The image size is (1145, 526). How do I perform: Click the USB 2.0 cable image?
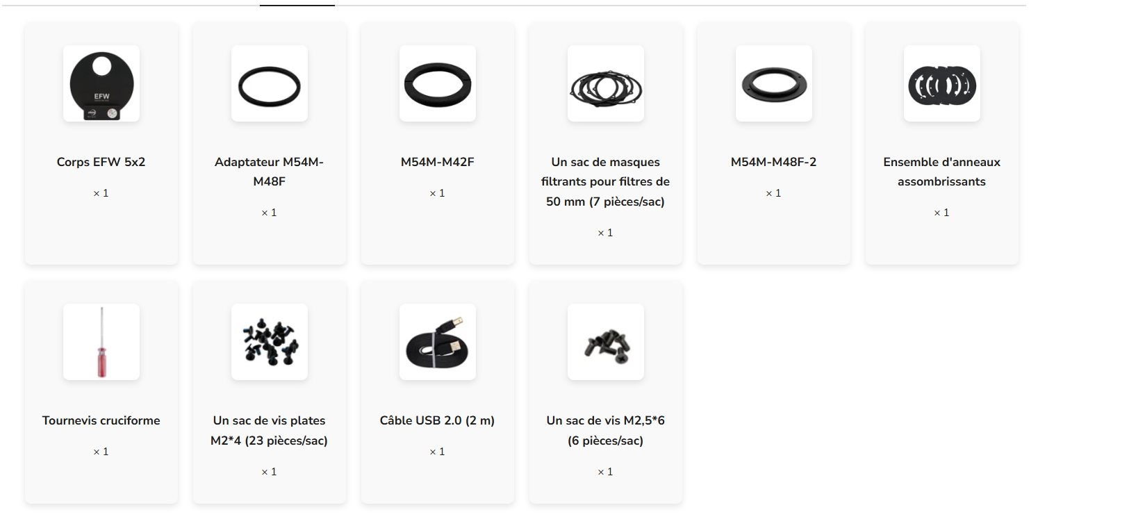438,342
